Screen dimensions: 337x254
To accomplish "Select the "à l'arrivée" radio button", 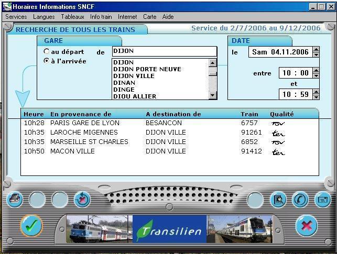I will (47, 61).
